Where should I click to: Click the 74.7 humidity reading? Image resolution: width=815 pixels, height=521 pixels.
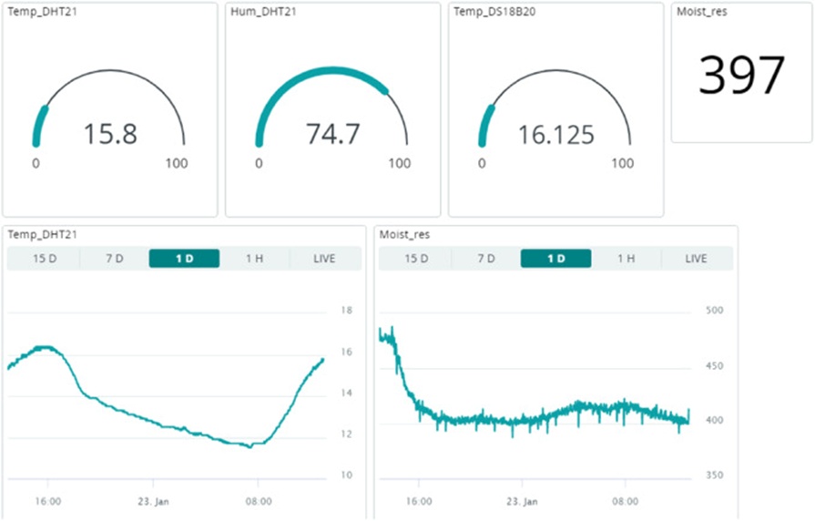[x=332, y=134]
